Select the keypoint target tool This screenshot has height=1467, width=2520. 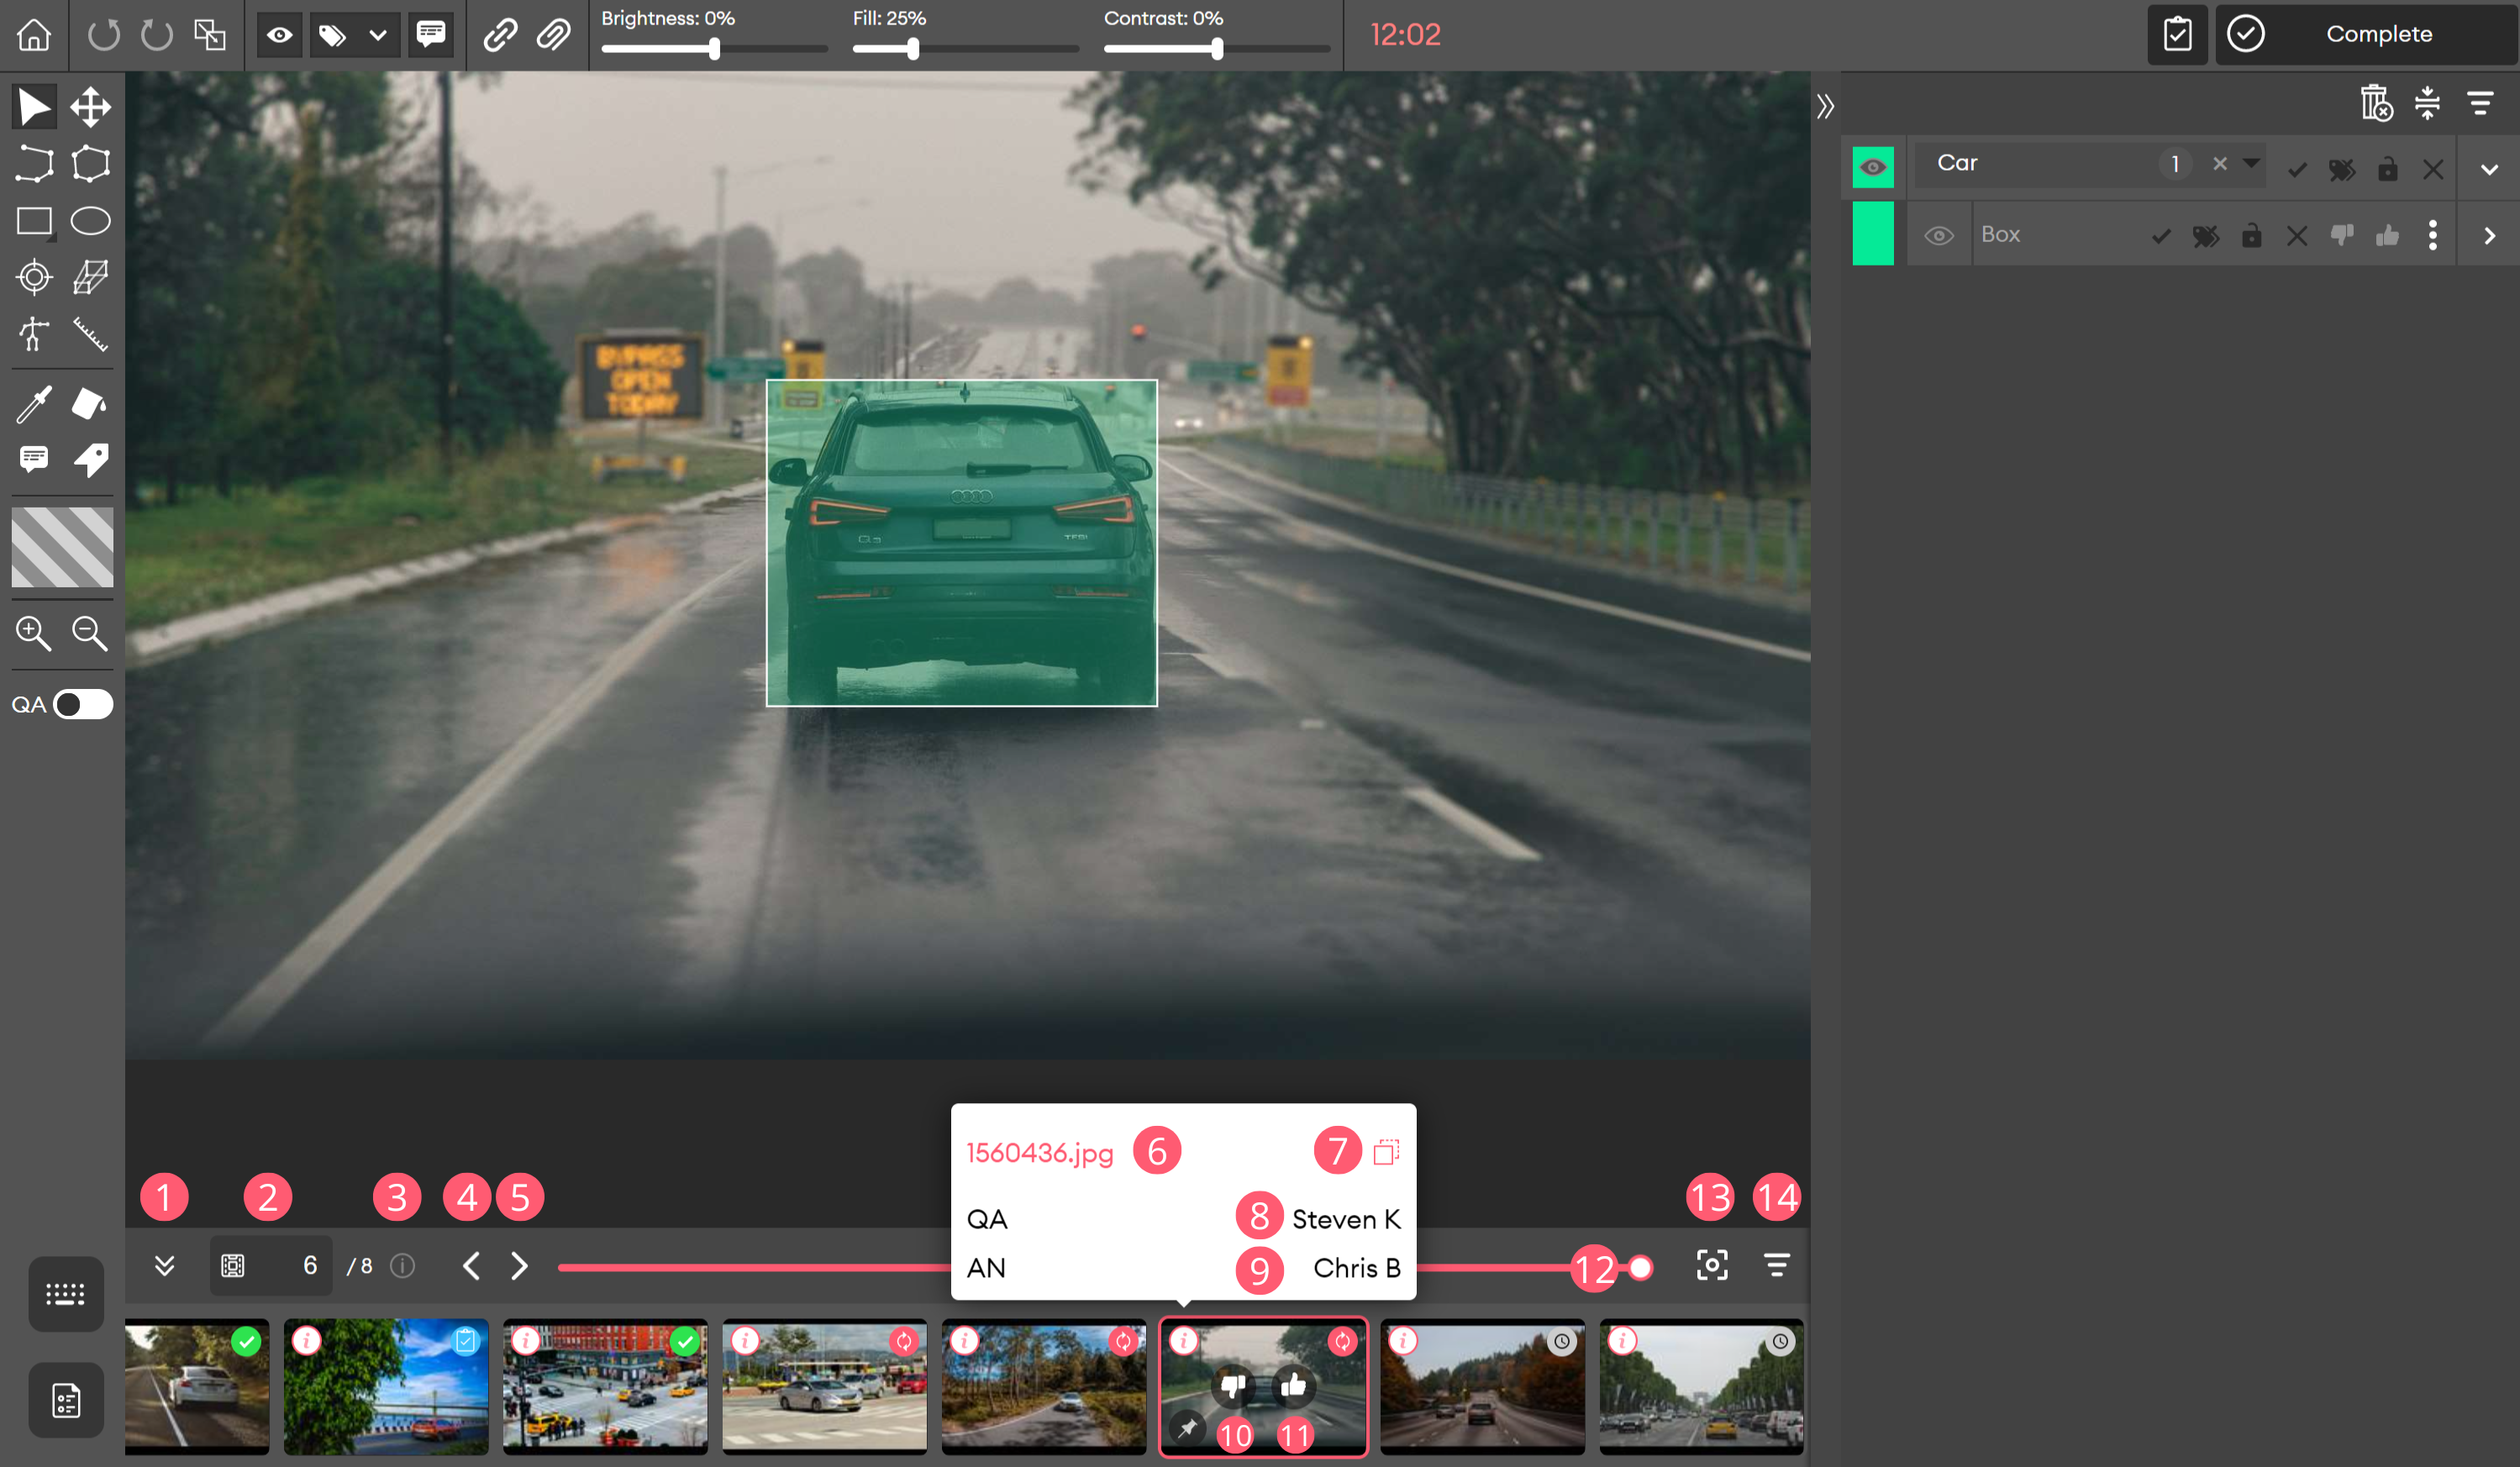point(34,277)
